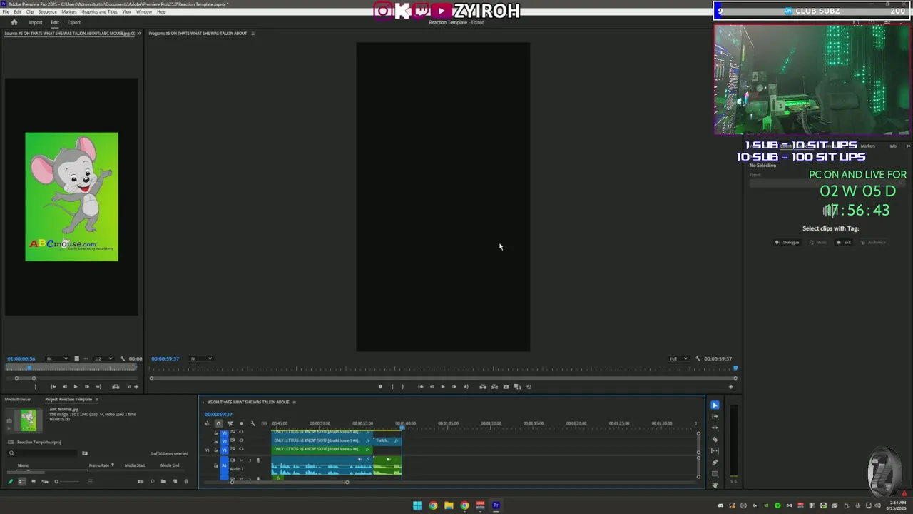The height and width of the screenshot is (514, 913).
Task: Toggle Snap in Timeline magnet icon
Action: pos(218,423)
